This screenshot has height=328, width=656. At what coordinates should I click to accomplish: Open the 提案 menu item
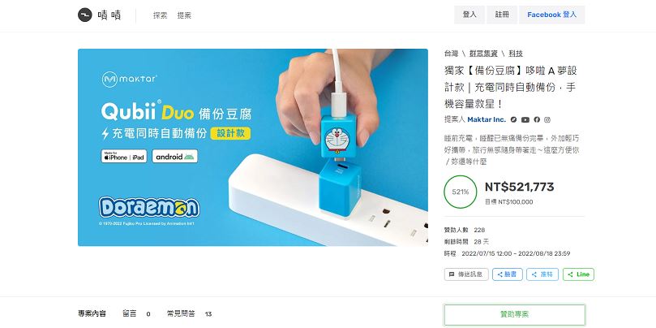tap(184, 15)
